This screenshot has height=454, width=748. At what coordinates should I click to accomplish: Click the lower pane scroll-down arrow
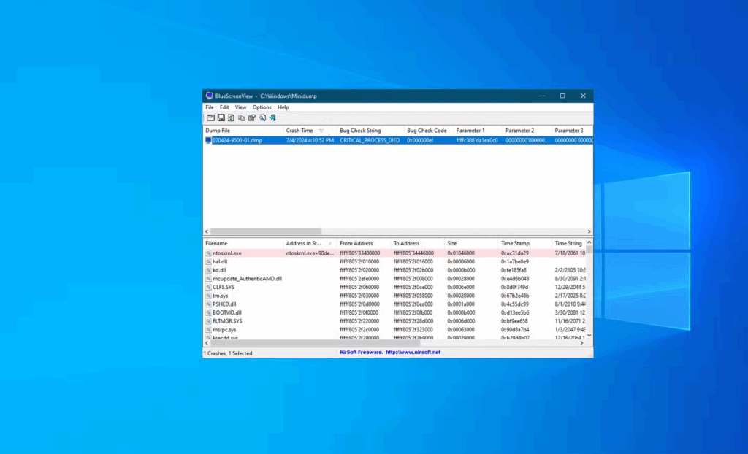[x=589, y=337]
